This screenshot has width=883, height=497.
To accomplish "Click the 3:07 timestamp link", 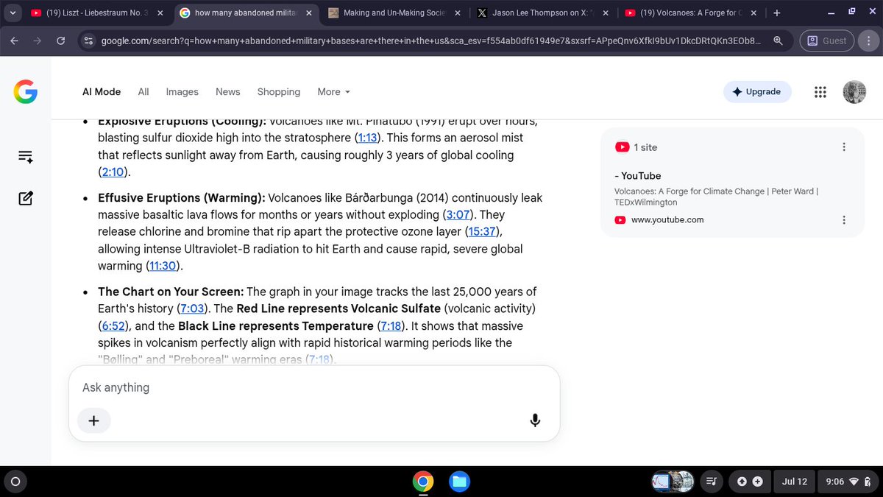I will pyautogui.click(x=457, y=215).
